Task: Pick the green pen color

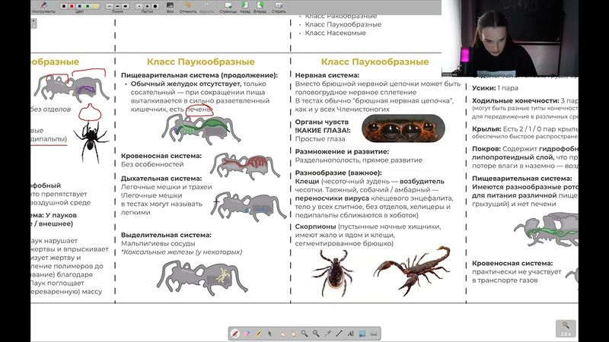Action: click(x=88, y=6)
